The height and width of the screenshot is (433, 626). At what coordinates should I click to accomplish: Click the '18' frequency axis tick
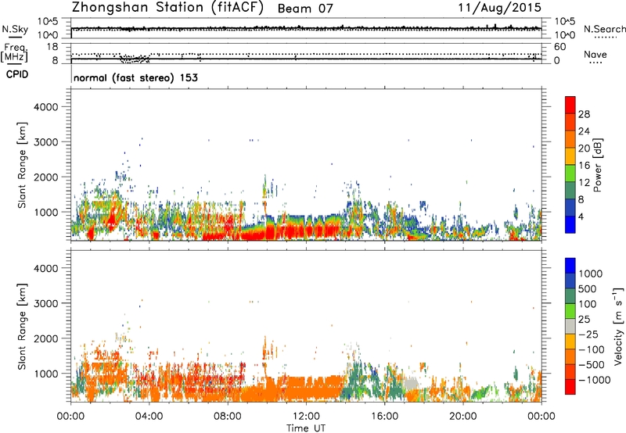click(52, 47)
